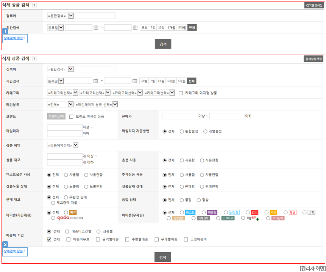This screenshot has width=326, height=272.
Task: Open the 상품혜택선택 dropdown
Action: (x=62, y=145)
